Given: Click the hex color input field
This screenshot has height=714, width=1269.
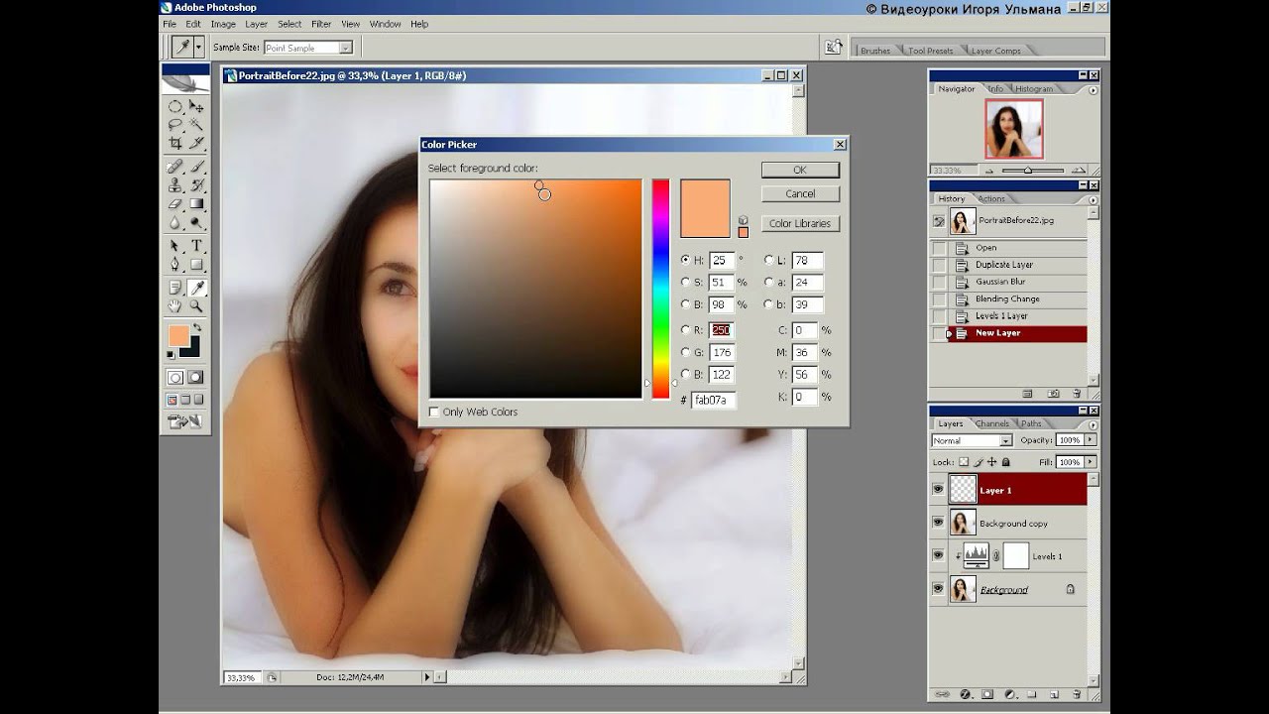Looking at the screenshot, I should 713,400.
